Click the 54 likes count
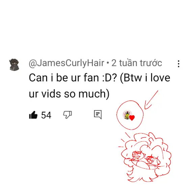 [46, 115]
